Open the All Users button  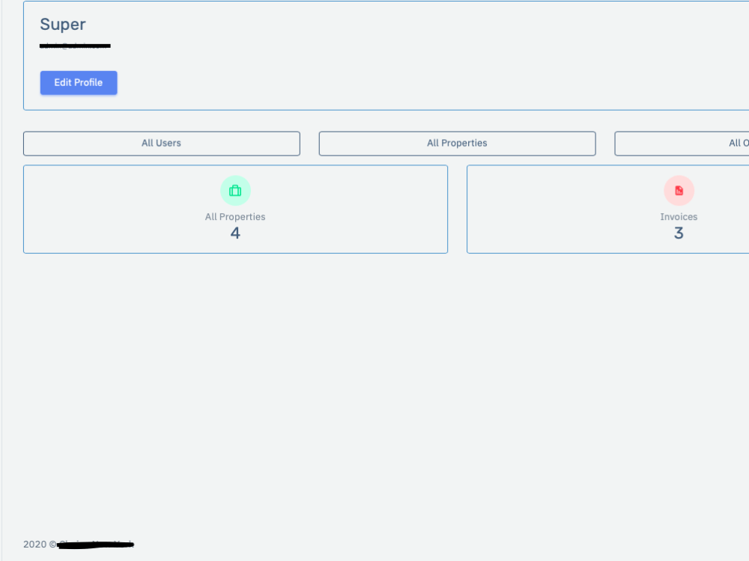[162, 143]
